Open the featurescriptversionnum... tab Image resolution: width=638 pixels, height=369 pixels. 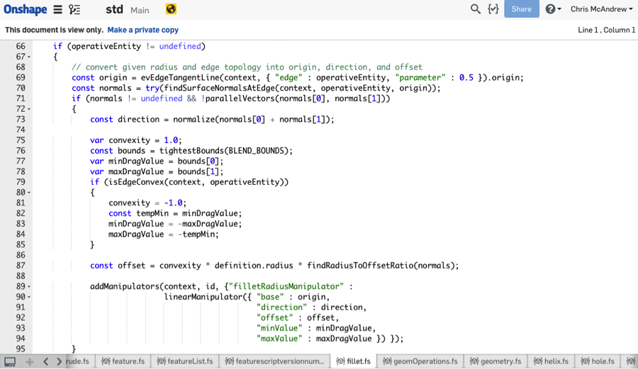274,361
